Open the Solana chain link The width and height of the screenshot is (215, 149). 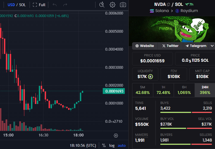pyautogui.click(x=159, y=11)
